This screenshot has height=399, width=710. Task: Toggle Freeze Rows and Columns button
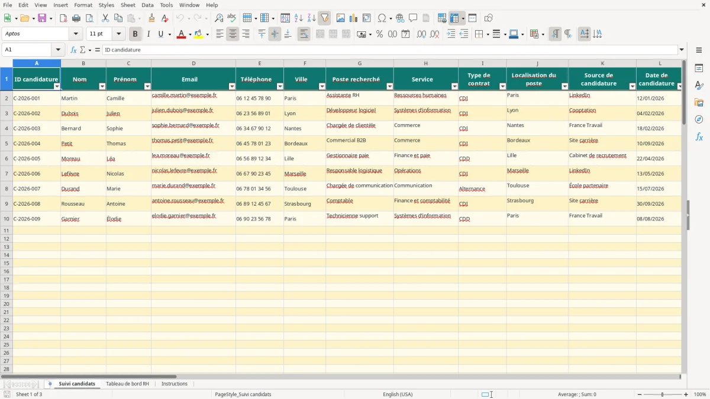[454, 18]
